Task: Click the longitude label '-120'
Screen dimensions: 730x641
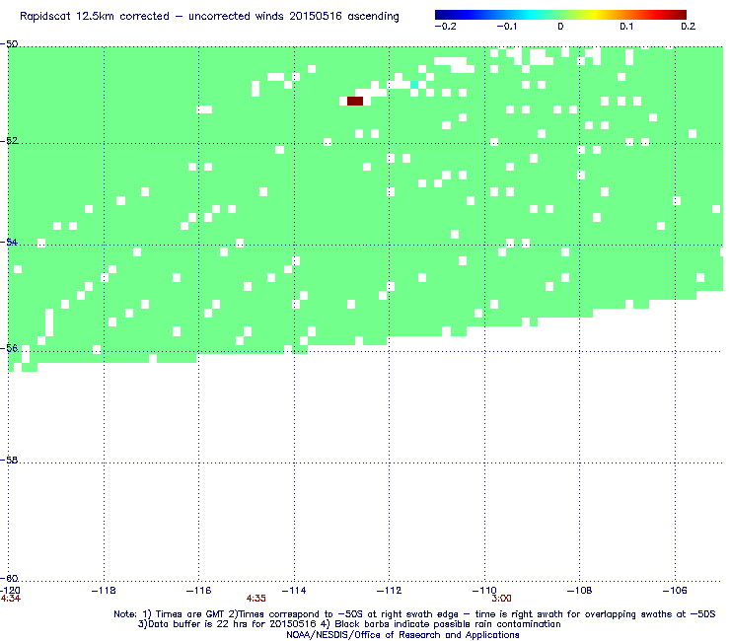Action: click(10, 591)
